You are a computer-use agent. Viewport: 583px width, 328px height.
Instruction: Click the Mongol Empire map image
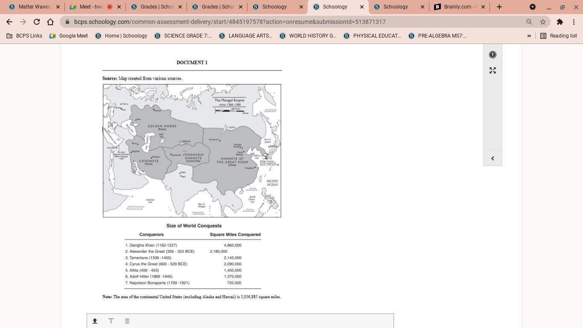point(192,151)
